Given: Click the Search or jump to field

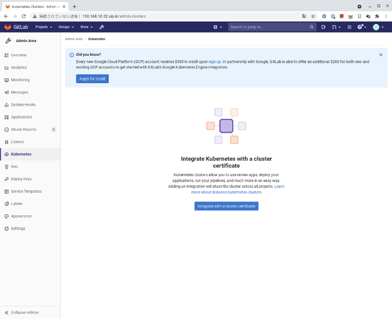Looking at the screenshot, I should coord(269,27).
